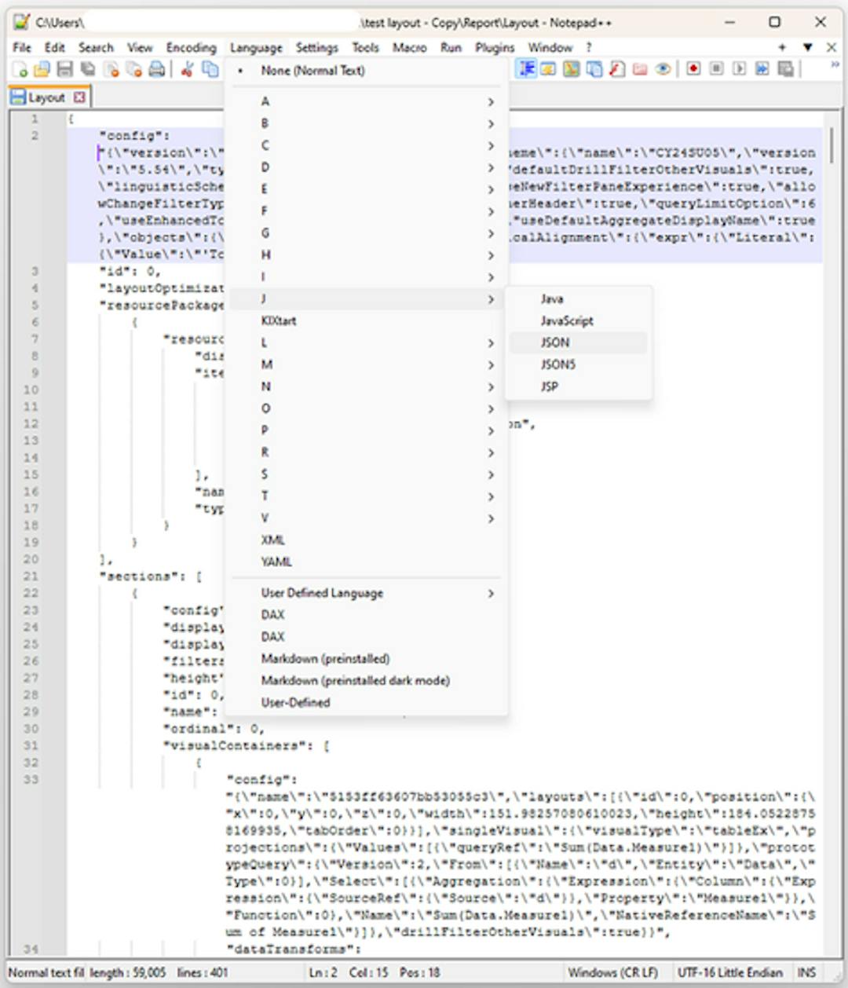Viewport: 848px width, 988px height.
Task: Open the Plugins menu
Action: [495, 48]
